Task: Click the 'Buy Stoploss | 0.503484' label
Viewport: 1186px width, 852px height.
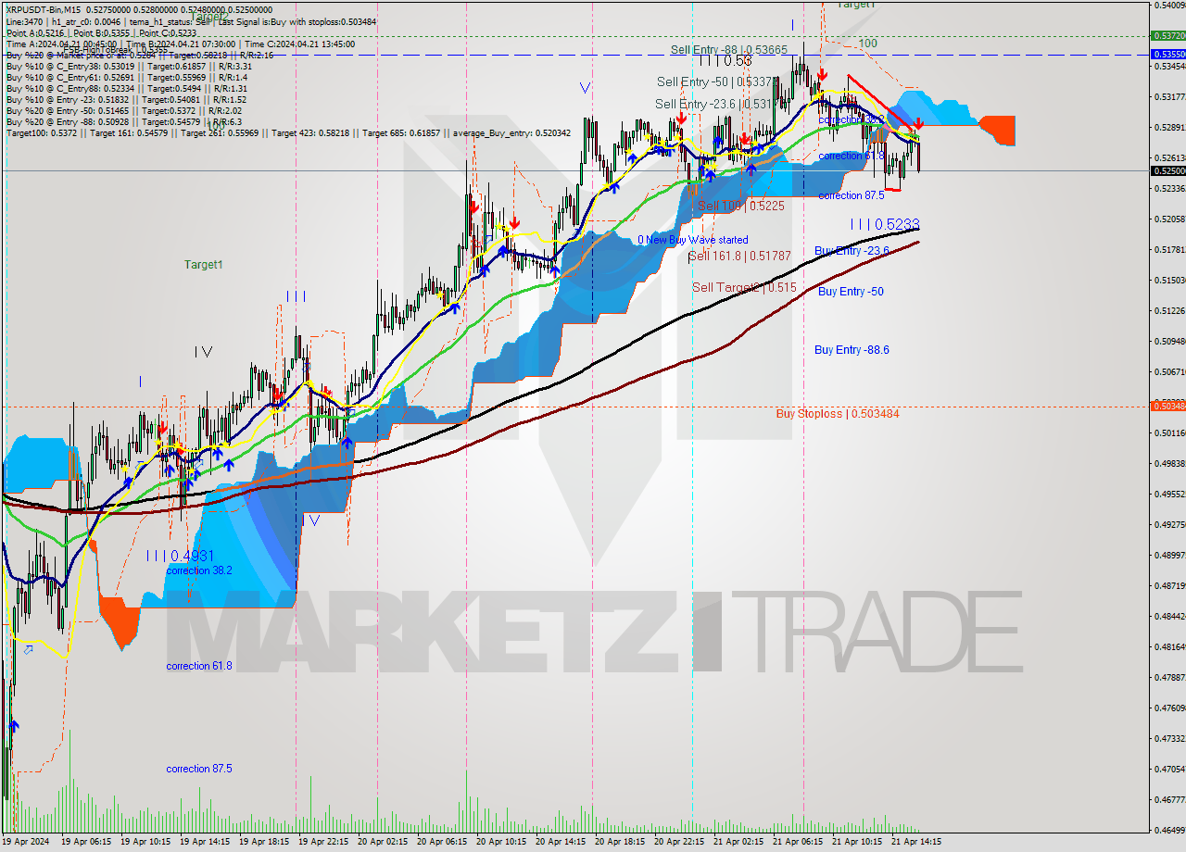Action: [x=838, y=414]
